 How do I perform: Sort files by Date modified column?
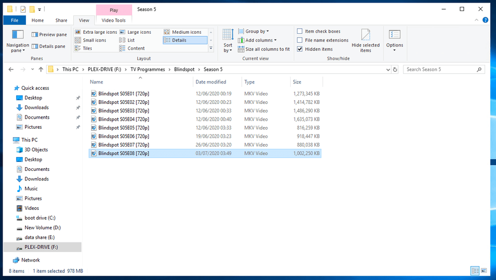click(x=217, y=82)
